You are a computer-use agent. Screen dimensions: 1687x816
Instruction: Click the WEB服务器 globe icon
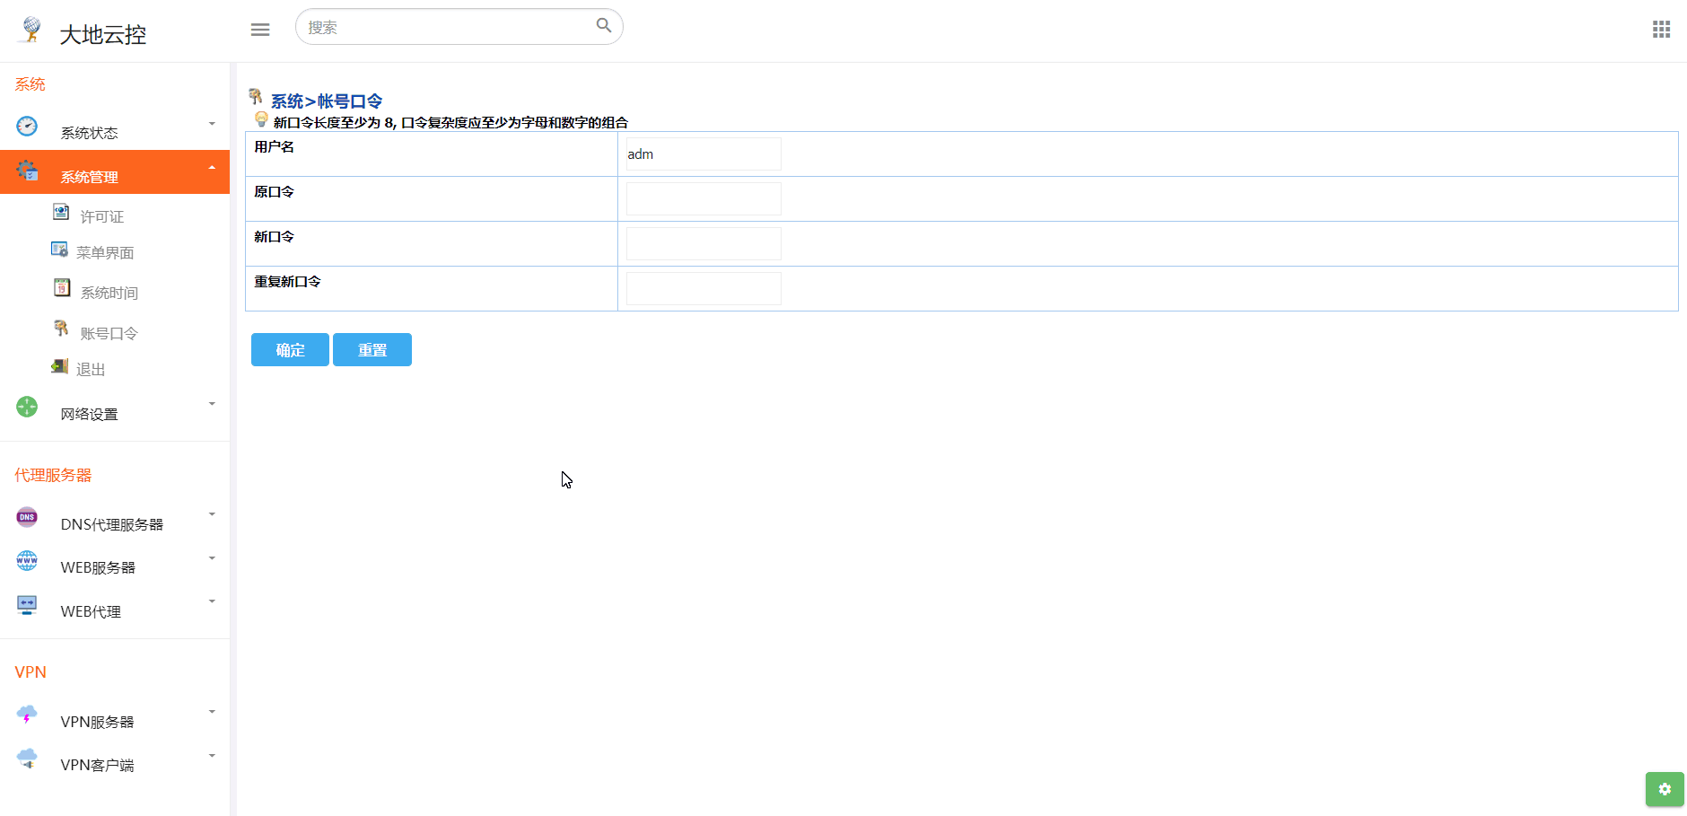27,561
